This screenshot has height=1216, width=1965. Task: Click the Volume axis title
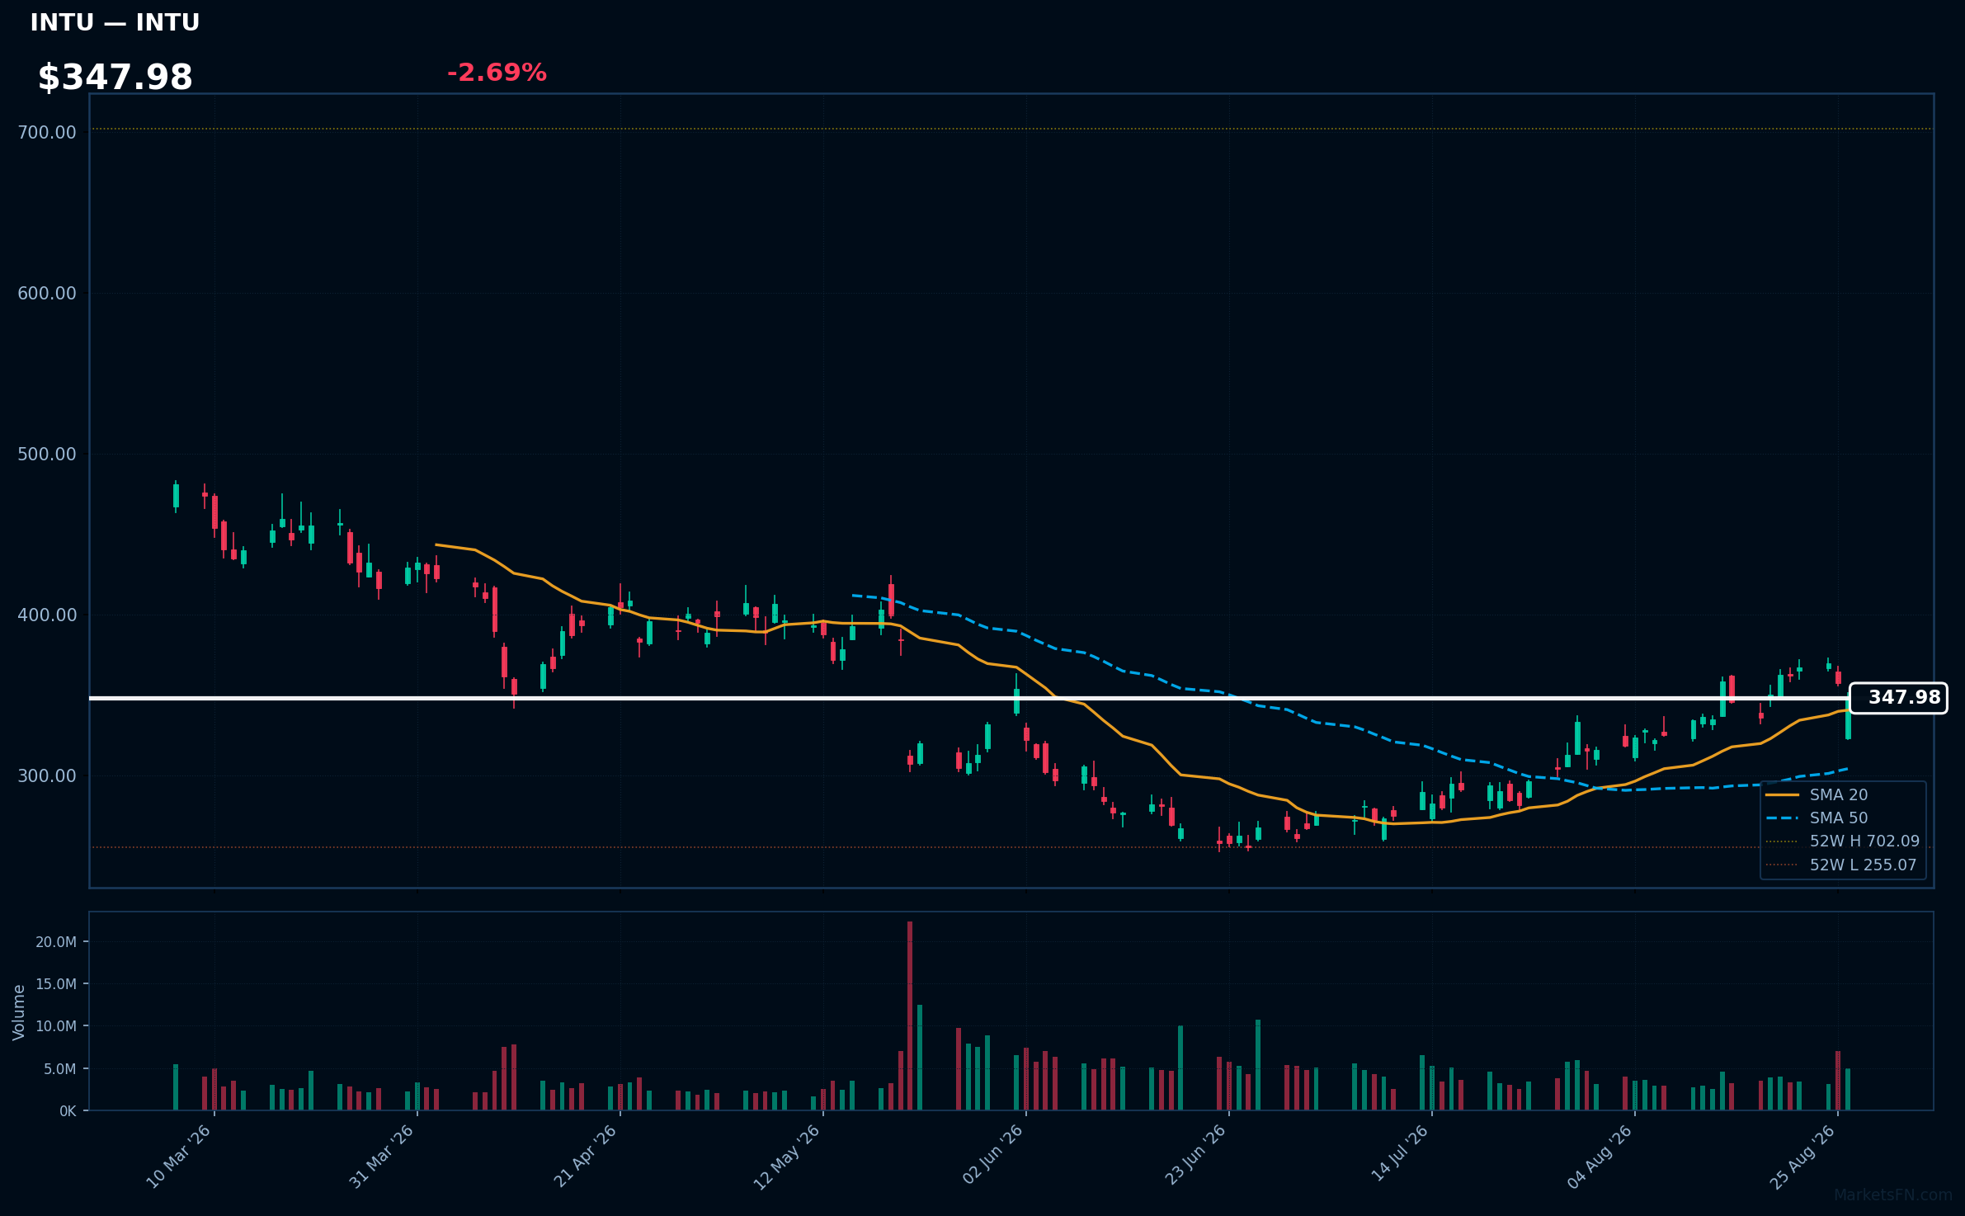click(19, 1012)
